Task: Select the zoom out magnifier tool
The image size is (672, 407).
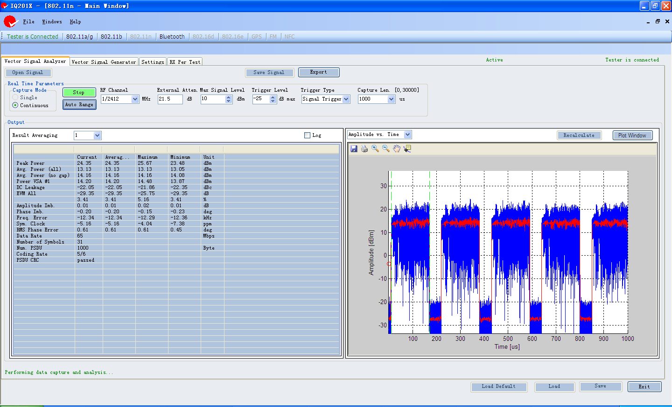Action: (386, 149)
